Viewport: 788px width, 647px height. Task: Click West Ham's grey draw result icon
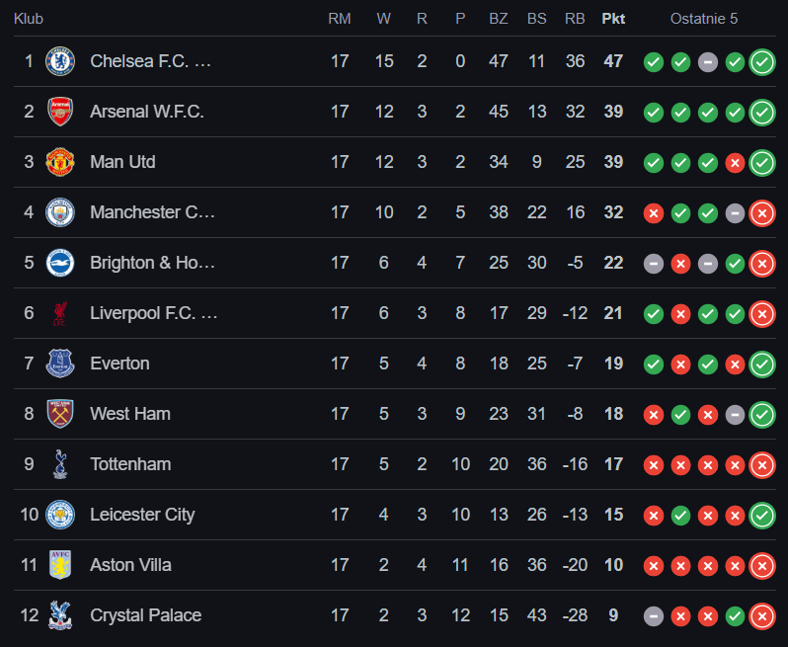click(735, 415)
